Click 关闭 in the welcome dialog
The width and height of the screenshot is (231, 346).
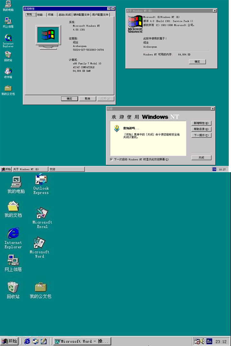pyautogui.click(x=201, y=158)
